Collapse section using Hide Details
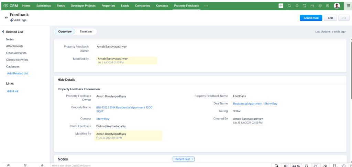Viewport: 352px width, 167px height. pyautogui.click(x=66, y=80)
